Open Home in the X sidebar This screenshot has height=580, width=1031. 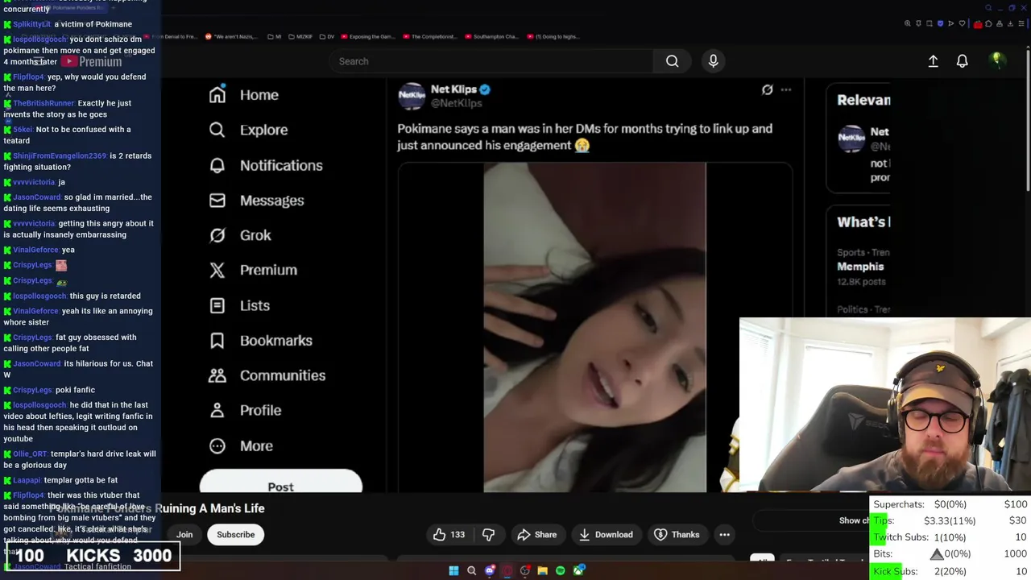coord(243,95)
